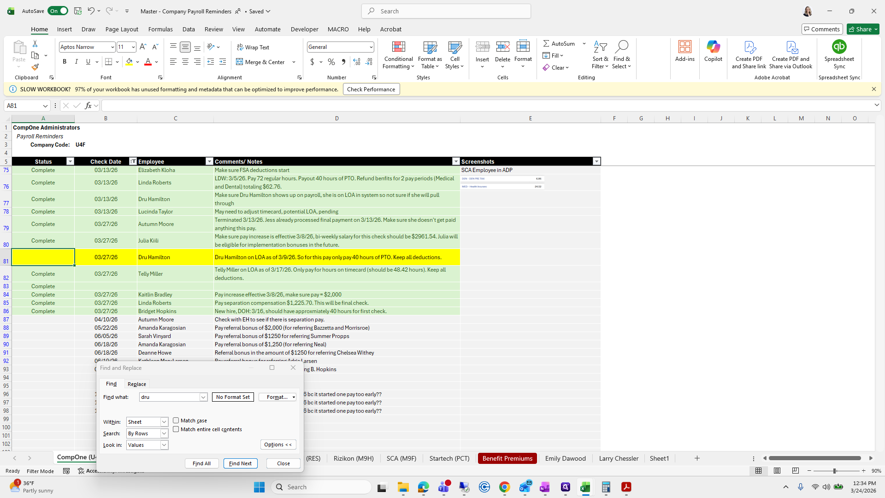Open the Formulas ribbon tab
Viewport: 885px width, 498px height.
pyautogui.click(x=160, y=29)
